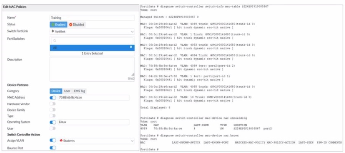Click the search magnifier icon in FortiSwitches
The width and height of the screenshot is (345, 153).
[55, 41]
